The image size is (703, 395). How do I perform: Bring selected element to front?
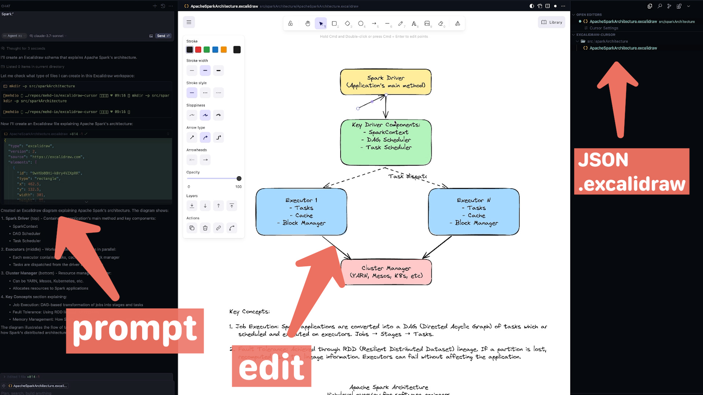tap(232, 206)
